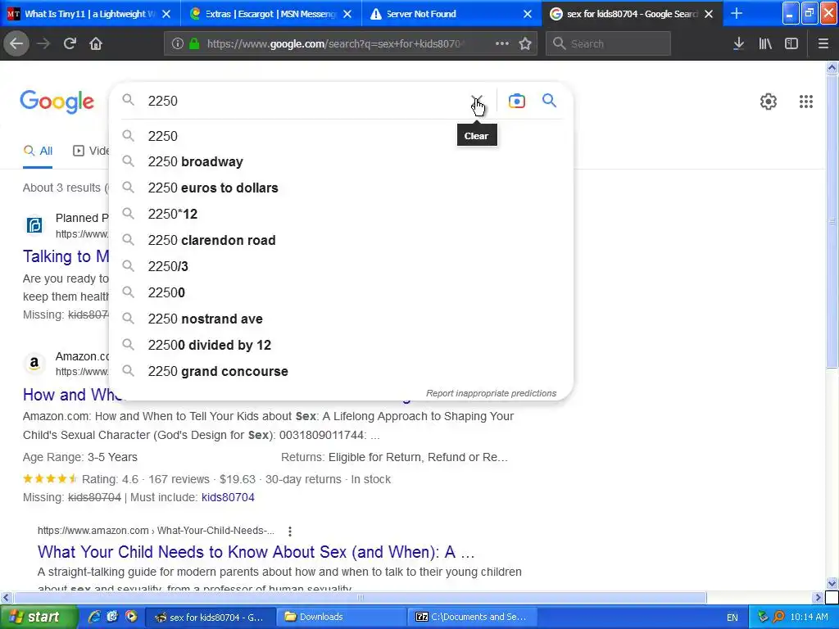
Task: Go to the browser home page
Action: (x=96, y=44)
